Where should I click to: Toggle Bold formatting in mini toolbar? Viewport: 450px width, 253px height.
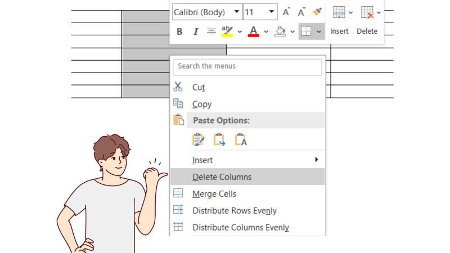point(179,31)
